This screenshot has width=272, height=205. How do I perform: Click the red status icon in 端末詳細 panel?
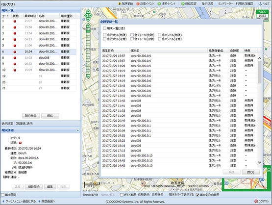20,143
